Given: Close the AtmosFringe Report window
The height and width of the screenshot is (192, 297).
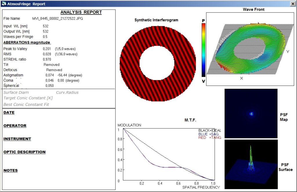Looking at the screenshot, I should 293,4.
